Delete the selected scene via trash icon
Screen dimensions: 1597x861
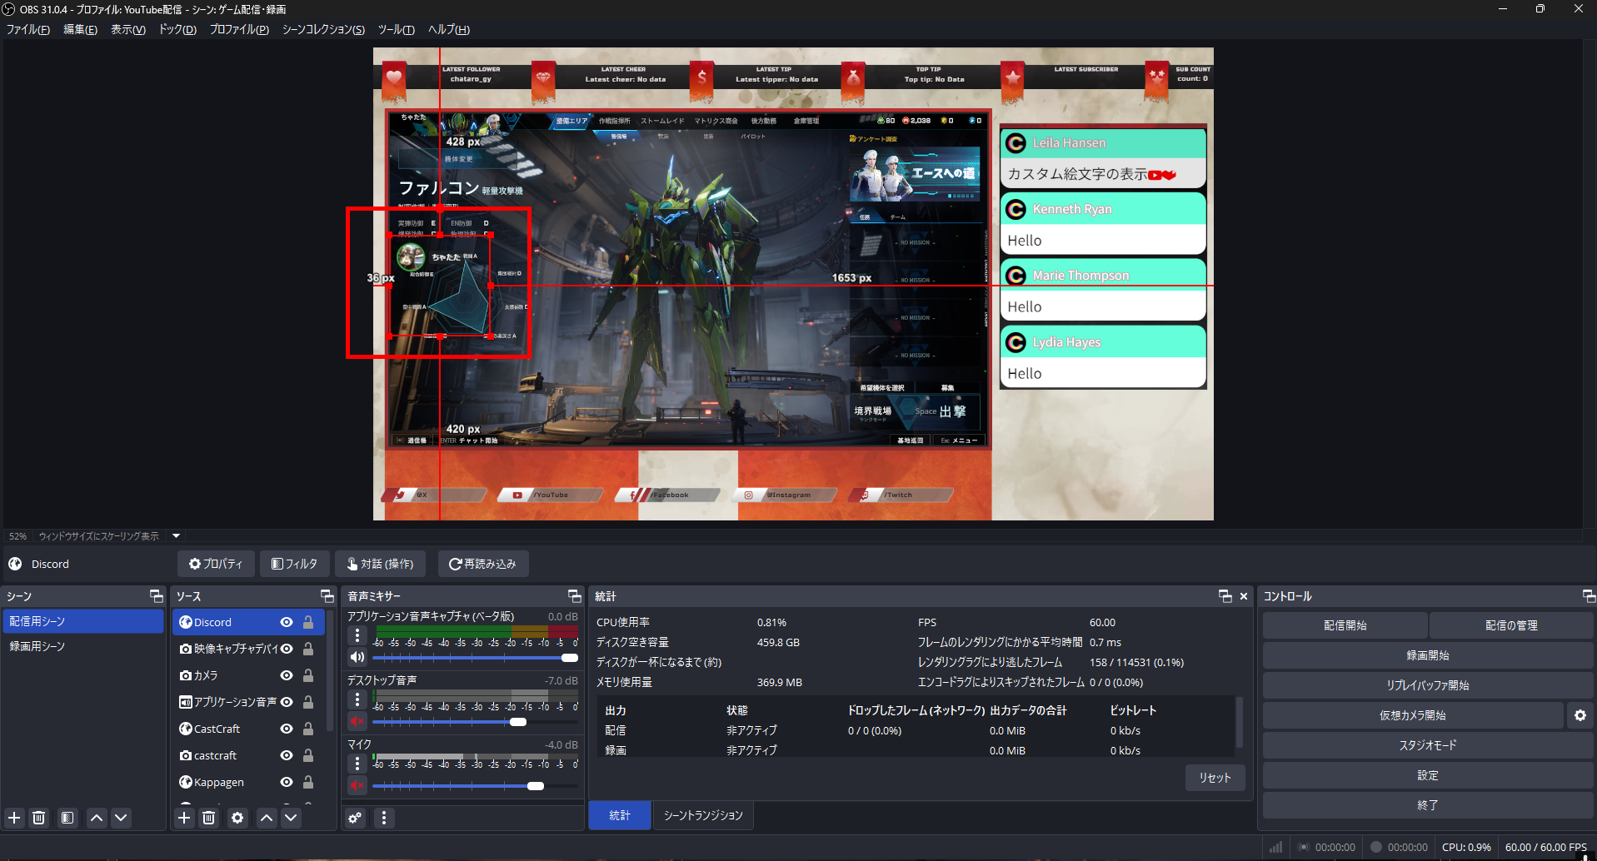point(38,818)
